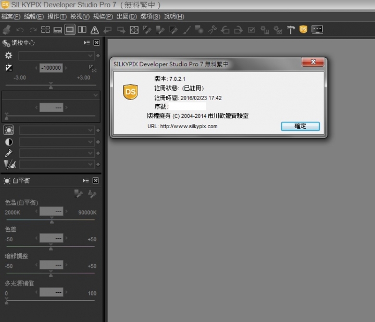
Task: Close the about dialog with red X
Action: [x=313, y=62]
